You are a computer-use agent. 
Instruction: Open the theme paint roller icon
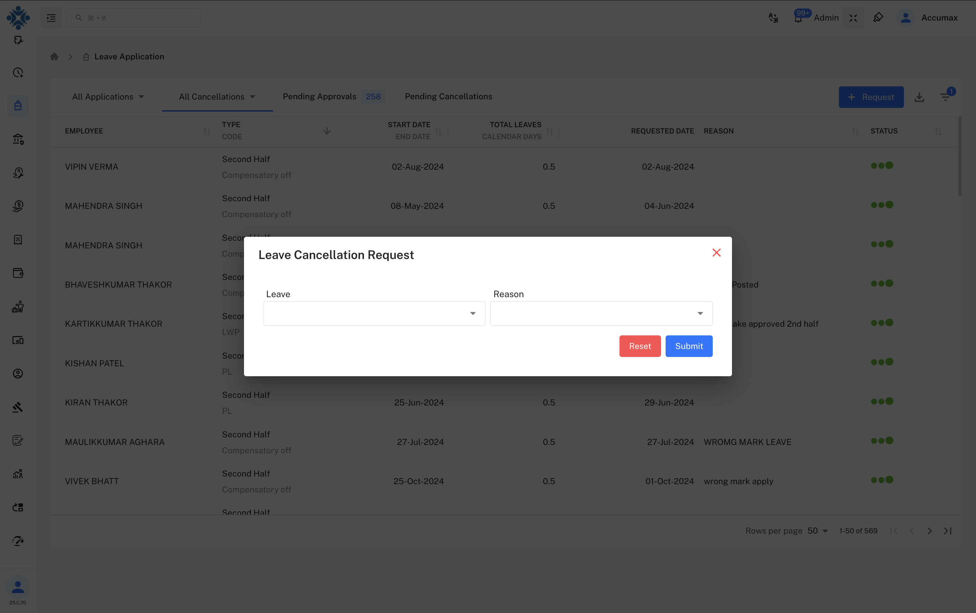pos(878,17)
